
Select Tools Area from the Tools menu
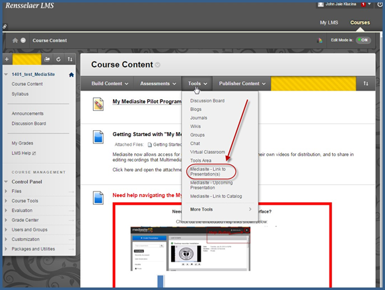[201, 161]
